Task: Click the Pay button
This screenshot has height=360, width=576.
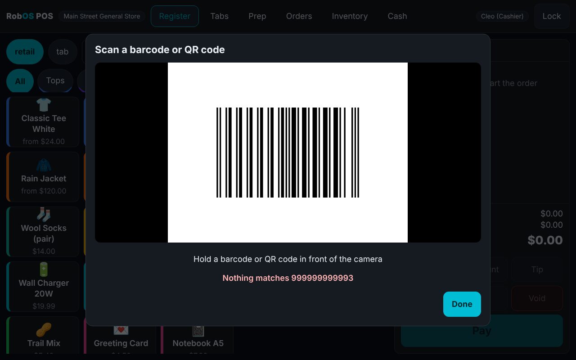Action: [482, 331]
